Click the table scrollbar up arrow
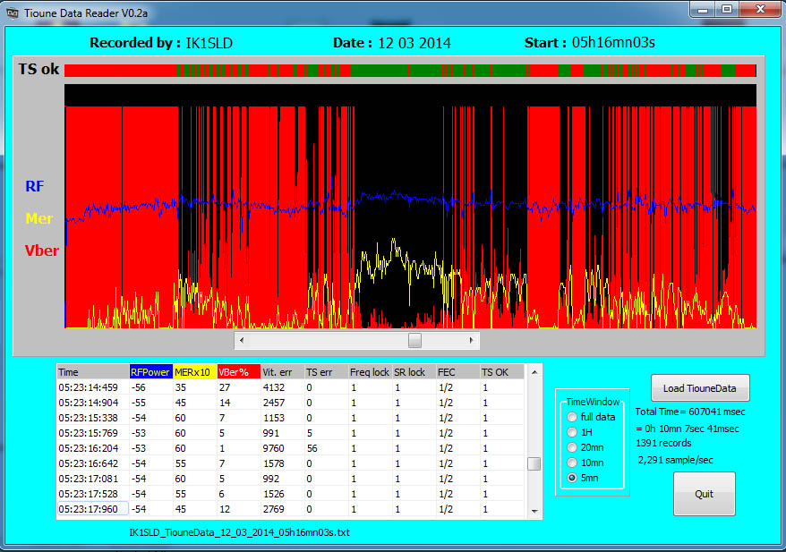The width and height of the screenshot is (786, 552). coord(534,371)
